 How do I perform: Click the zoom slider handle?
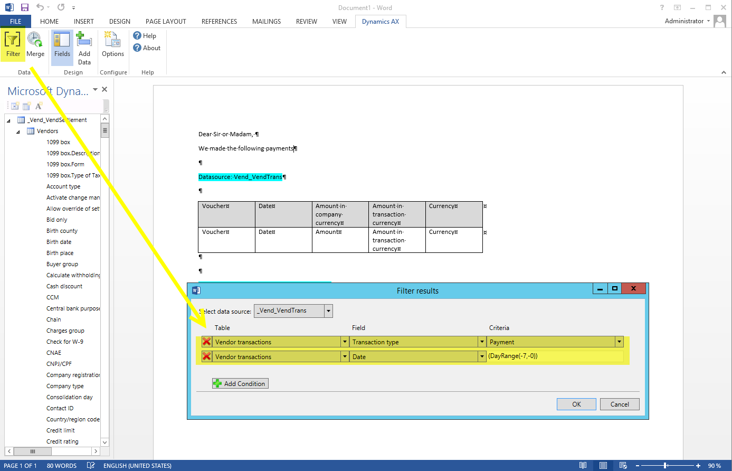(665, 466)
